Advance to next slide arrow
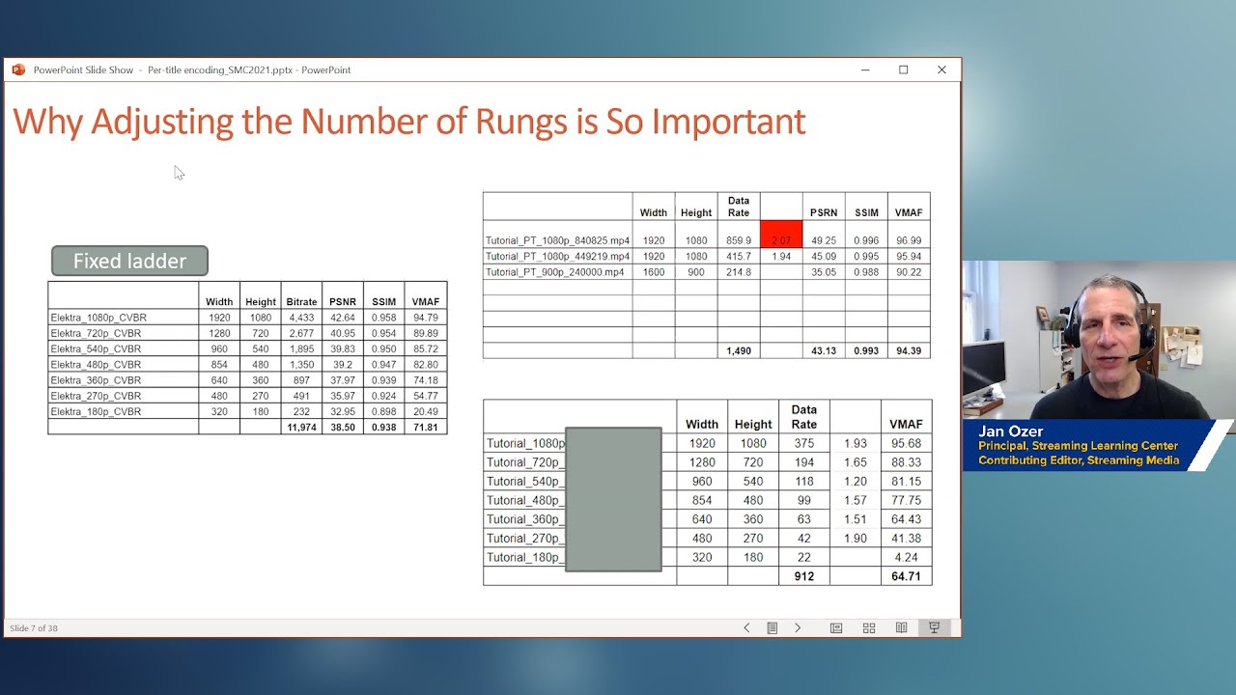 (x=798, y=627)
